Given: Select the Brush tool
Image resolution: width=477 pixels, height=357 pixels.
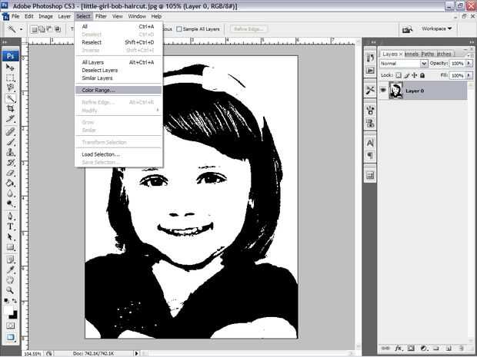Looking at the screenshot, I should [10, 142].
